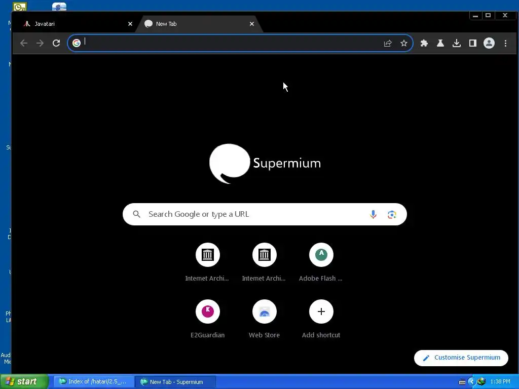Toggle the side panel icon
The image size is (519, 389).
pyautogui.click(x=473, y=43)
